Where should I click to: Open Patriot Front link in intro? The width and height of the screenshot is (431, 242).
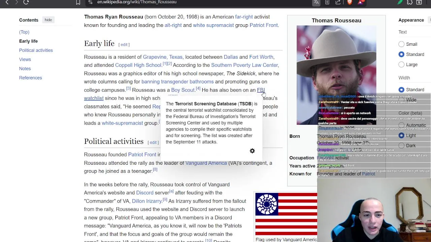[x=264, y=25]
